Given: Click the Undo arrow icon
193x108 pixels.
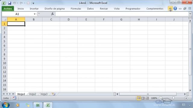Looking at the screenshot, I should [14, 3].
